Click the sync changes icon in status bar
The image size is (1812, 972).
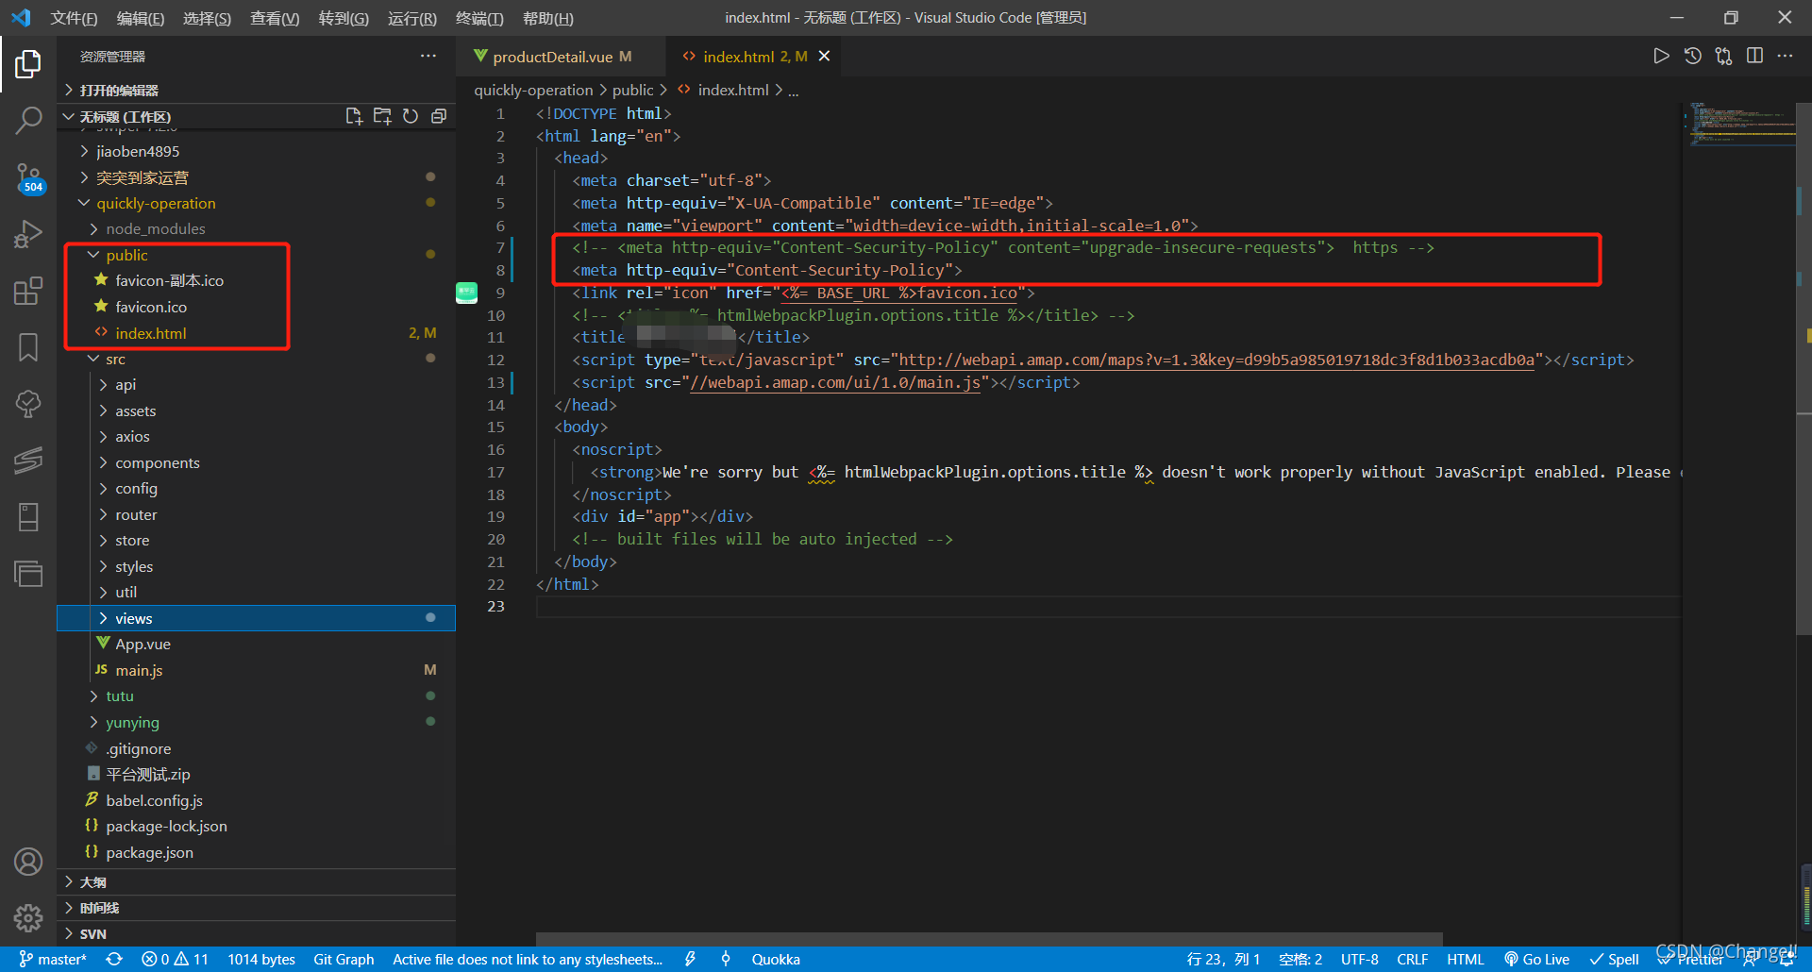tap(114, 959)
